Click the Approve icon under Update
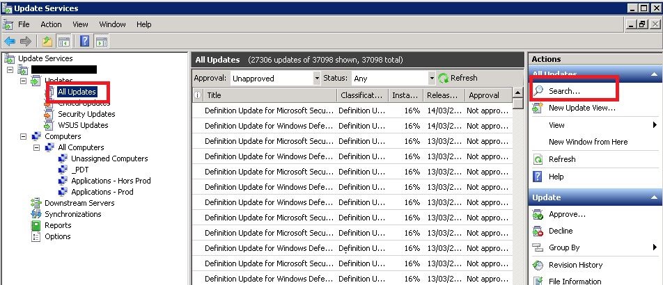 [538, 215]
